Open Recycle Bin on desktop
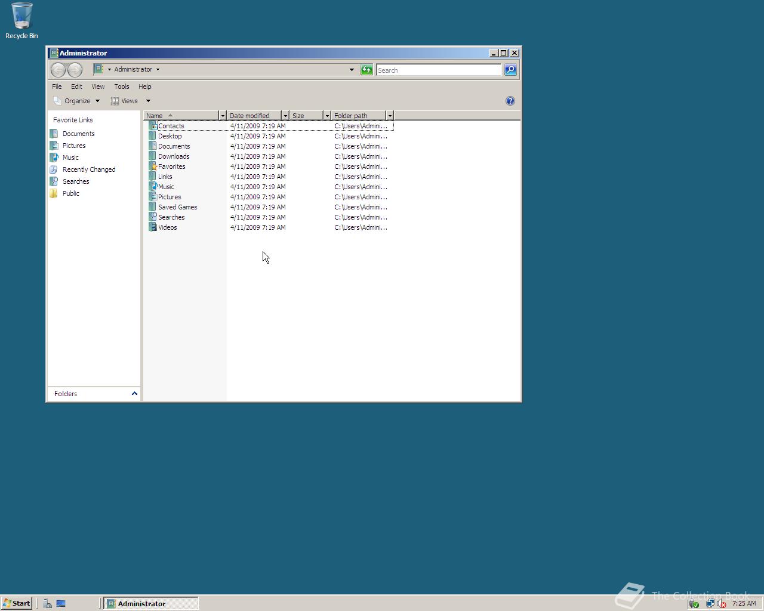Image resolution: width=764 pixels, height=611 pixels. [x=21, y=21]
